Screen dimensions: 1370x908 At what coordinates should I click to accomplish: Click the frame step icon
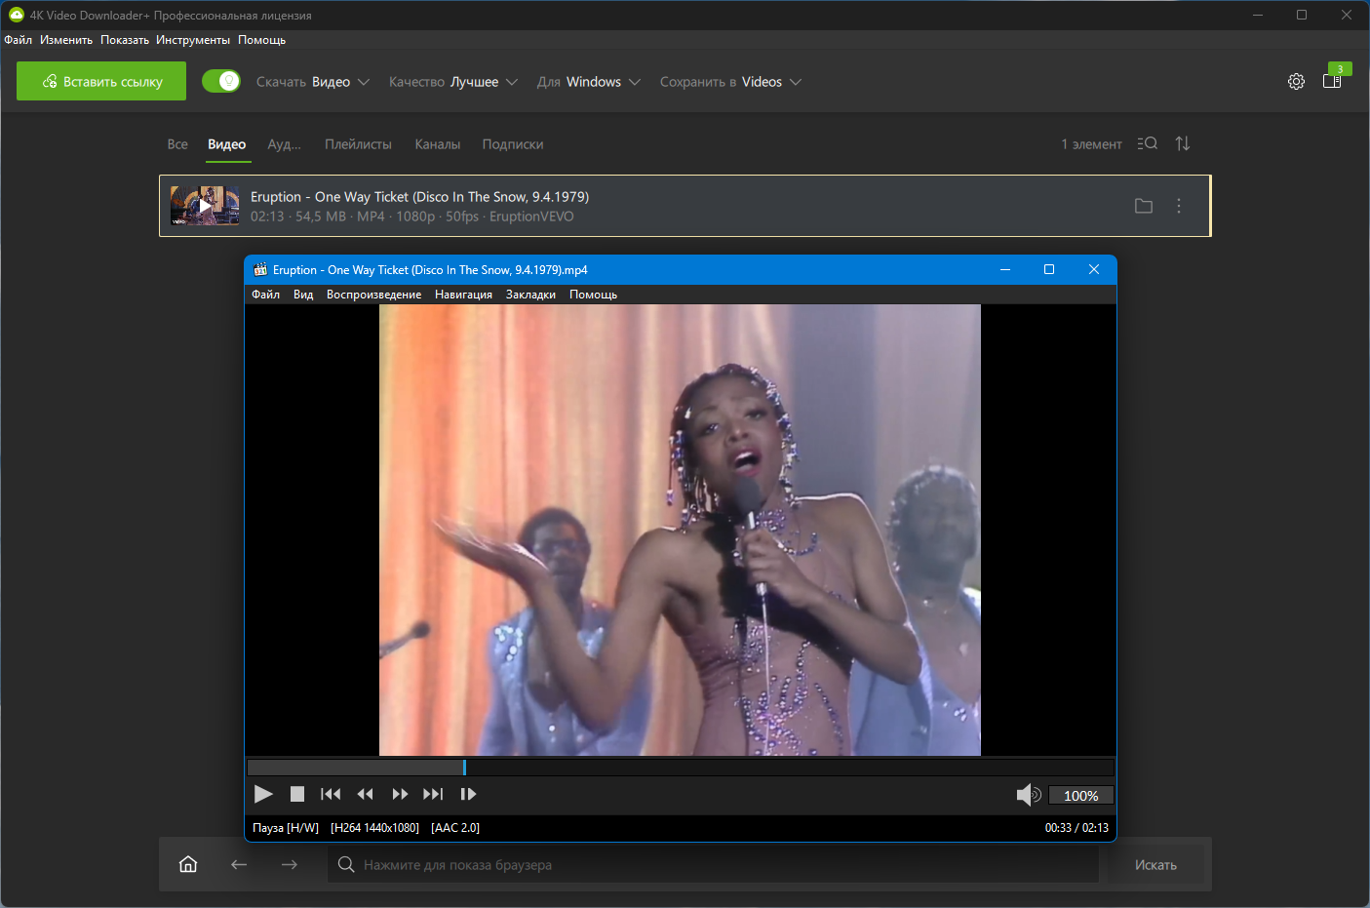click(x=468, y=795)
